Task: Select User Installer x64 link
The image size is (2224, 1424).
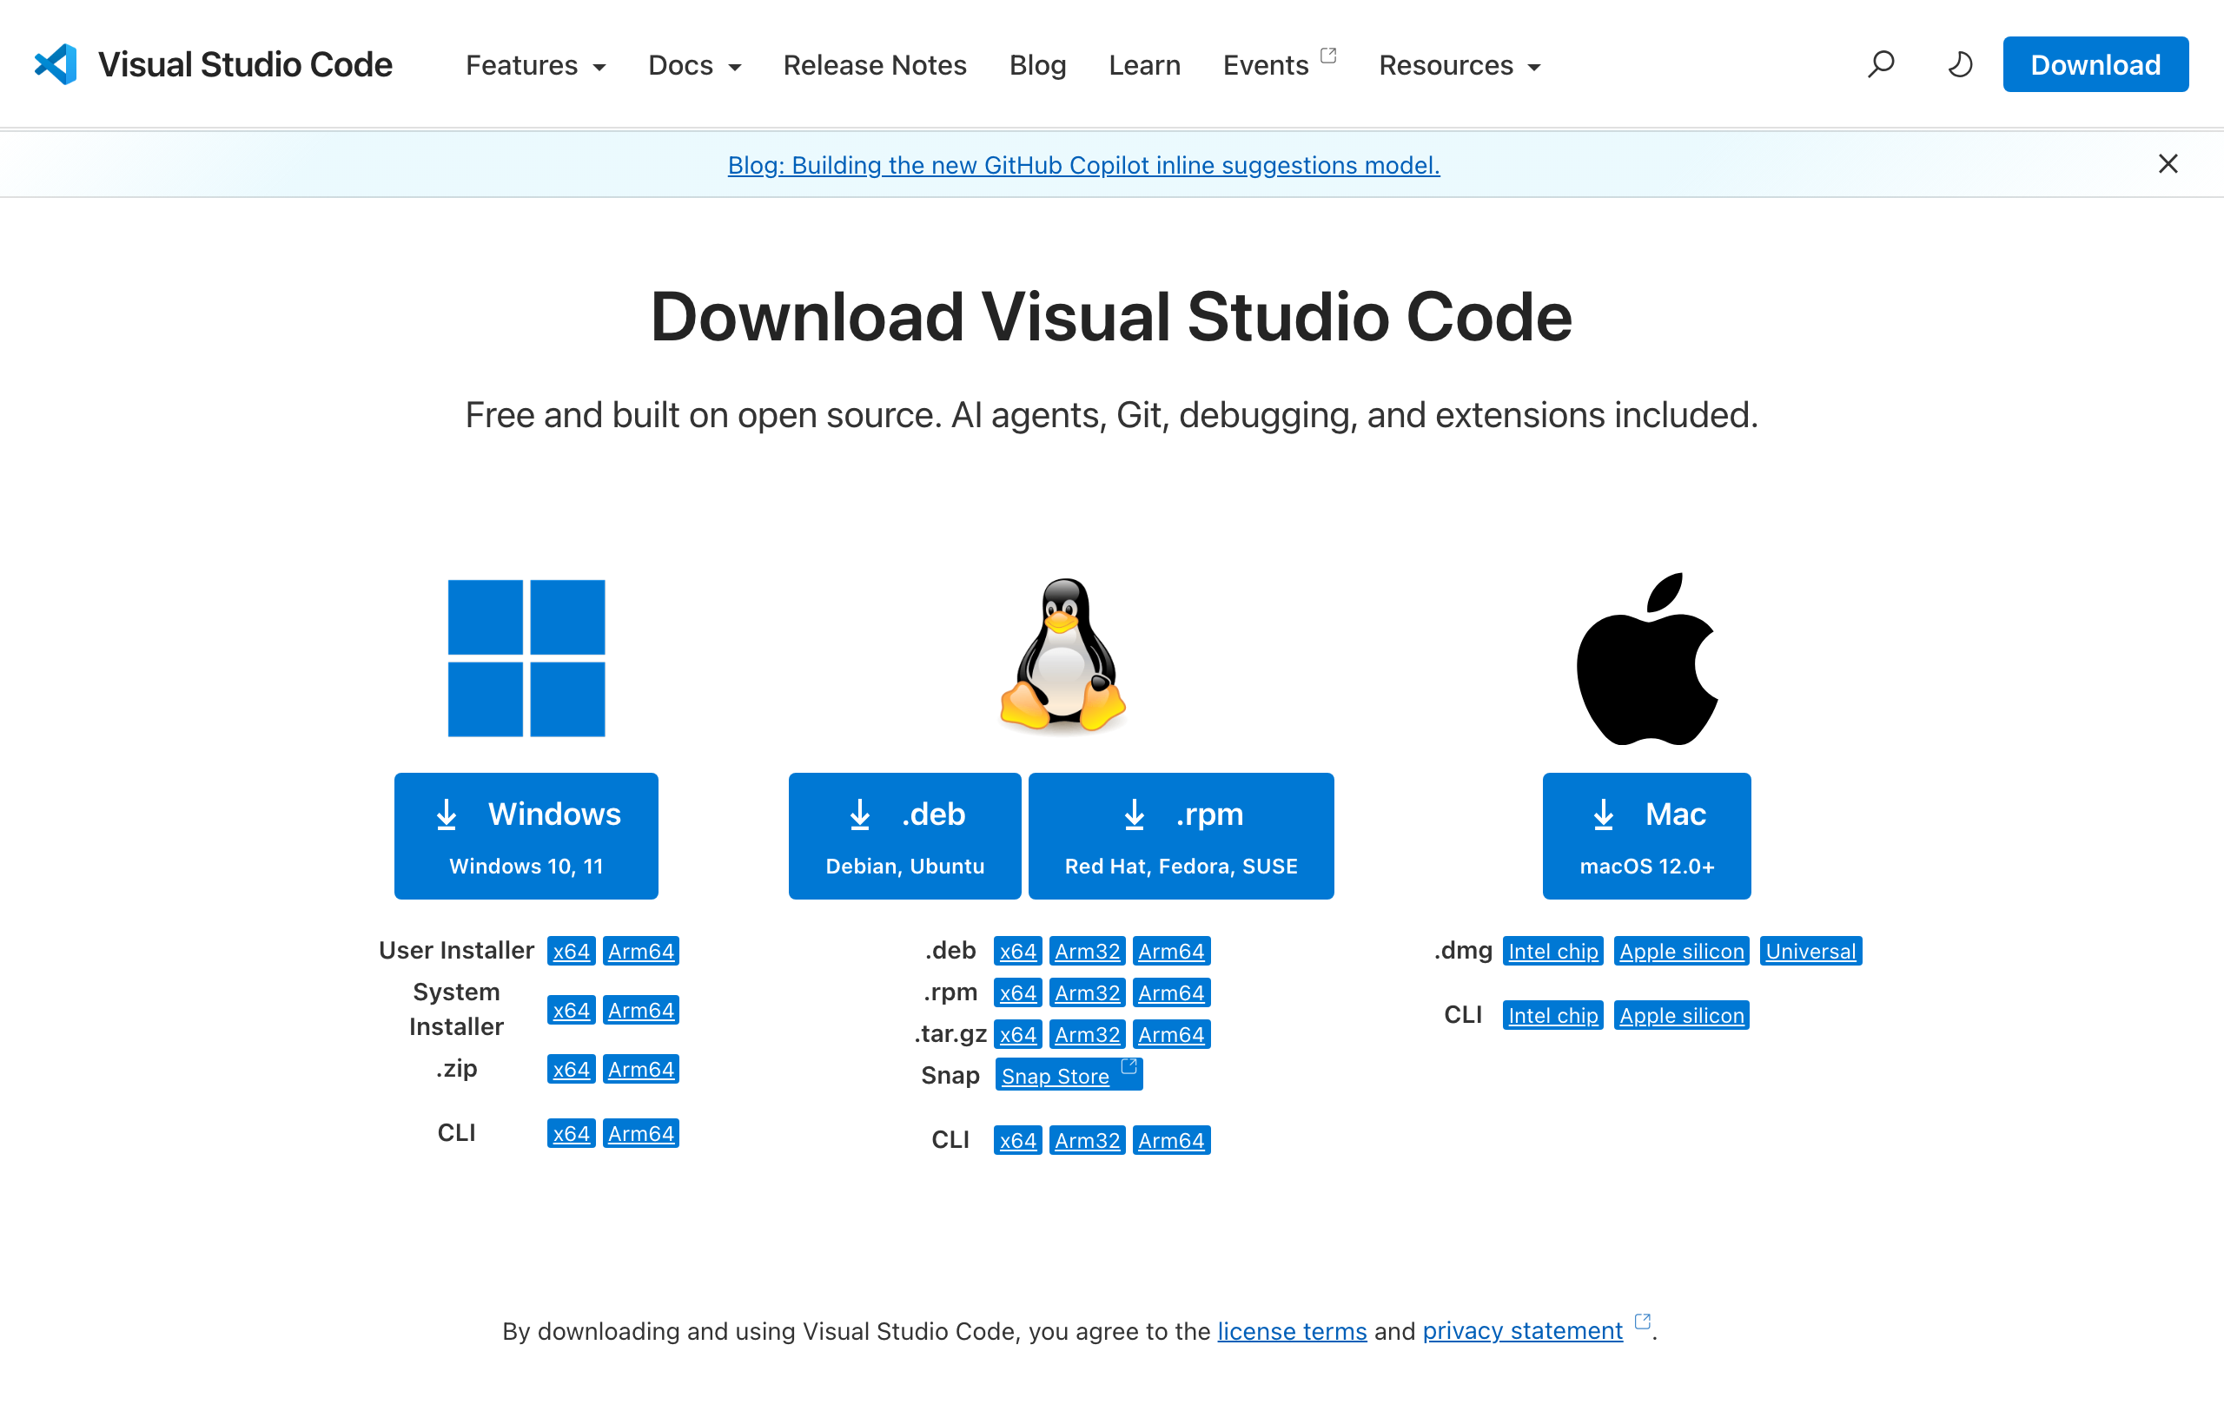Action: point(571,951)
